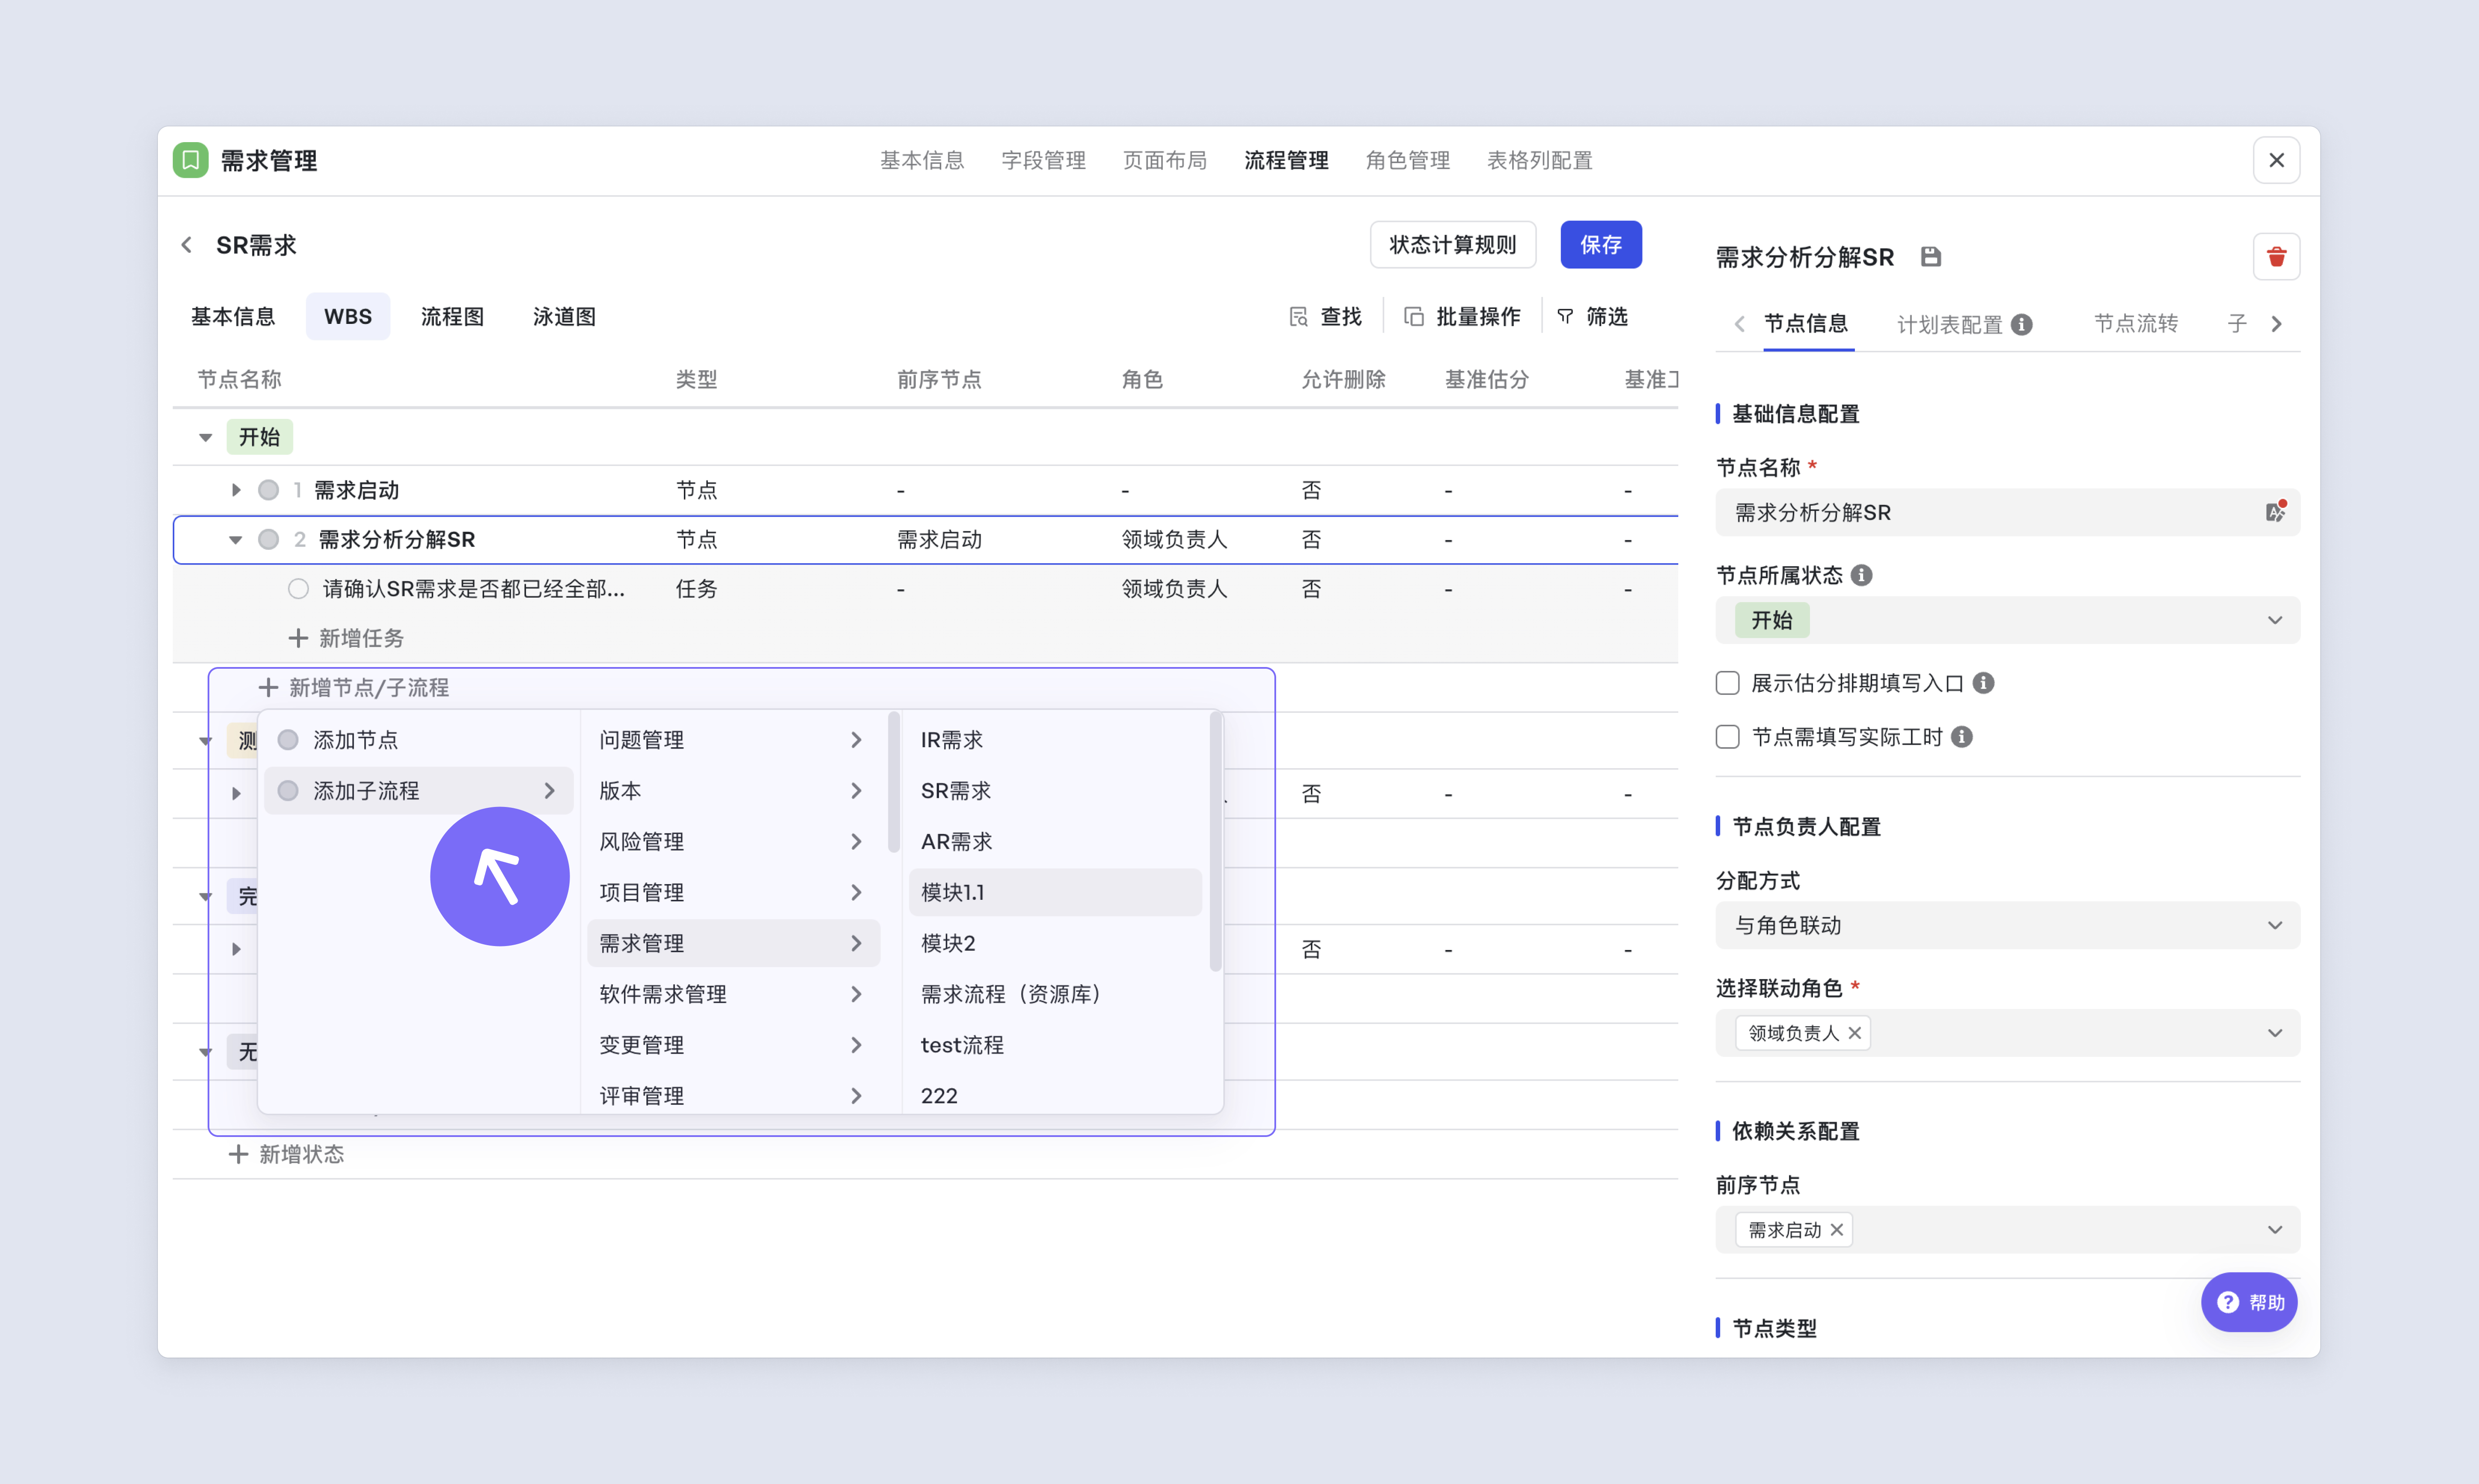The width and height of the screenshot is (2479, 1484).
Task: Choose 添加子流程 option in popup
Action: 418,791
